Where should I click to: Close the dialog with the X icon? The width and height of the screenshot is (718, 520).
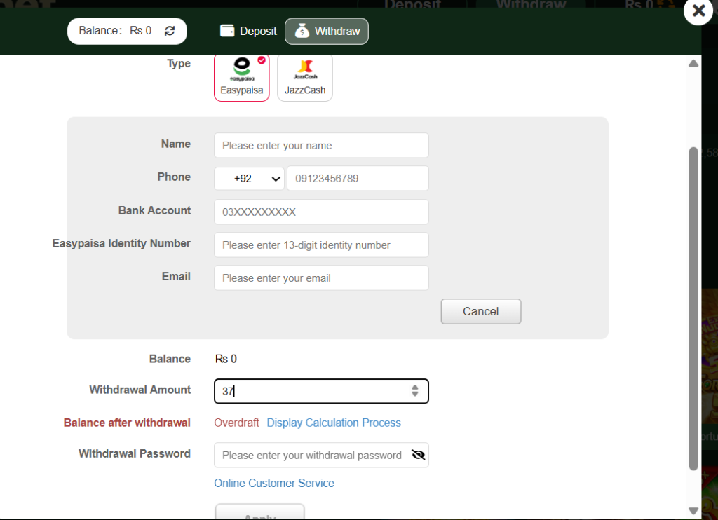point(699,10)
